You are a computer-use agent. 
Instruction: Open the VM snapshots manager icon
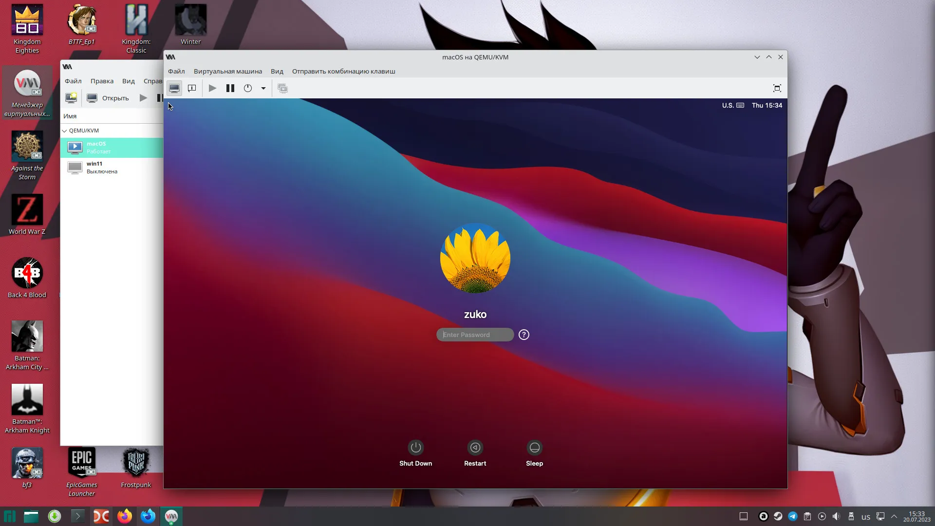click(x=282, y=88)
